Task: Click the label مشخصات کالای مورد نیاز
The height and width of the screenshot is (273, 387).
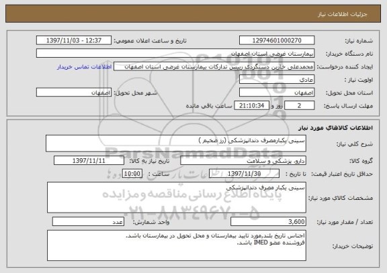Action: (341, 198)
